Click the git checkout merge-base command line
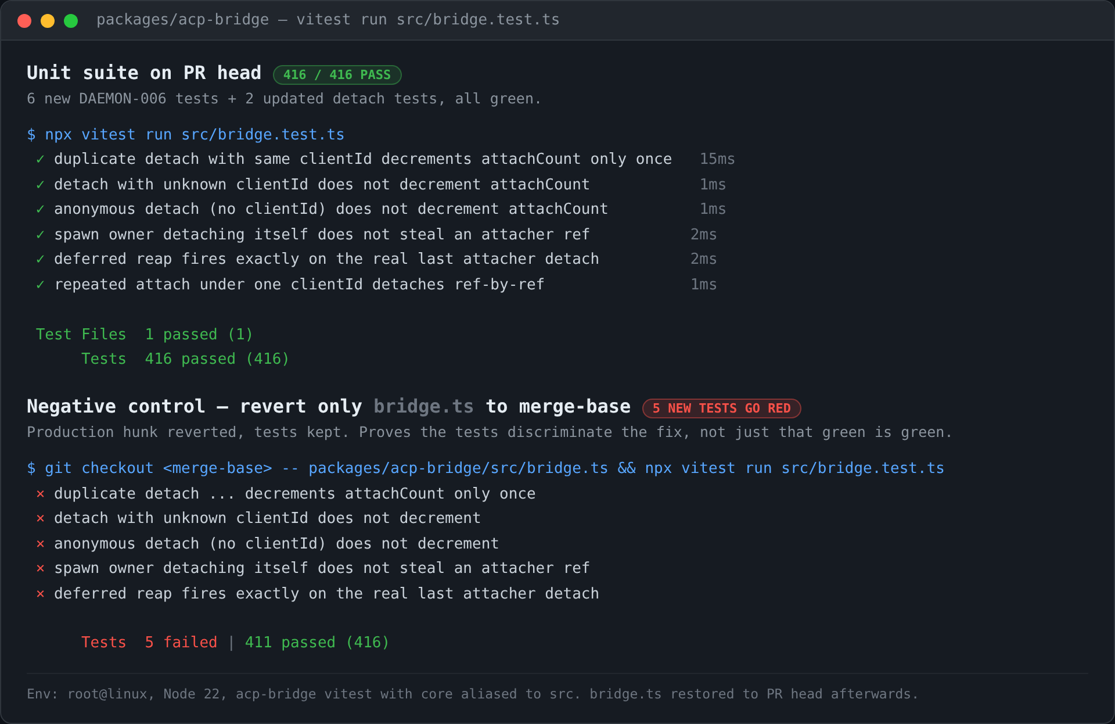This screenshot has width=1115, height=724. tap(485, 468)
